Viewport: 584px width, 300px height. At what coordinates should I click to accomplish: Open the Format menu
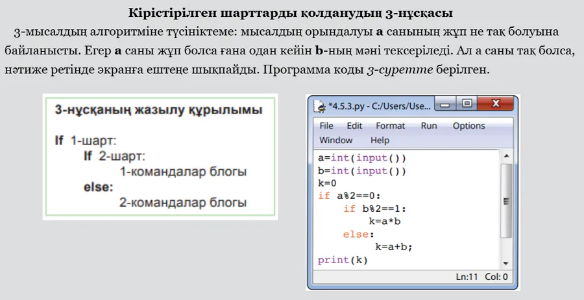pyautogui.click(x=390, y=126)
